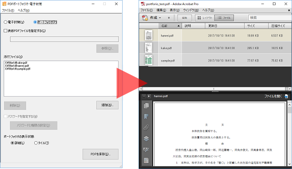Screen dimensions: 292x169
Task: Click the PDFを保存 button
Action: point(100,154)
